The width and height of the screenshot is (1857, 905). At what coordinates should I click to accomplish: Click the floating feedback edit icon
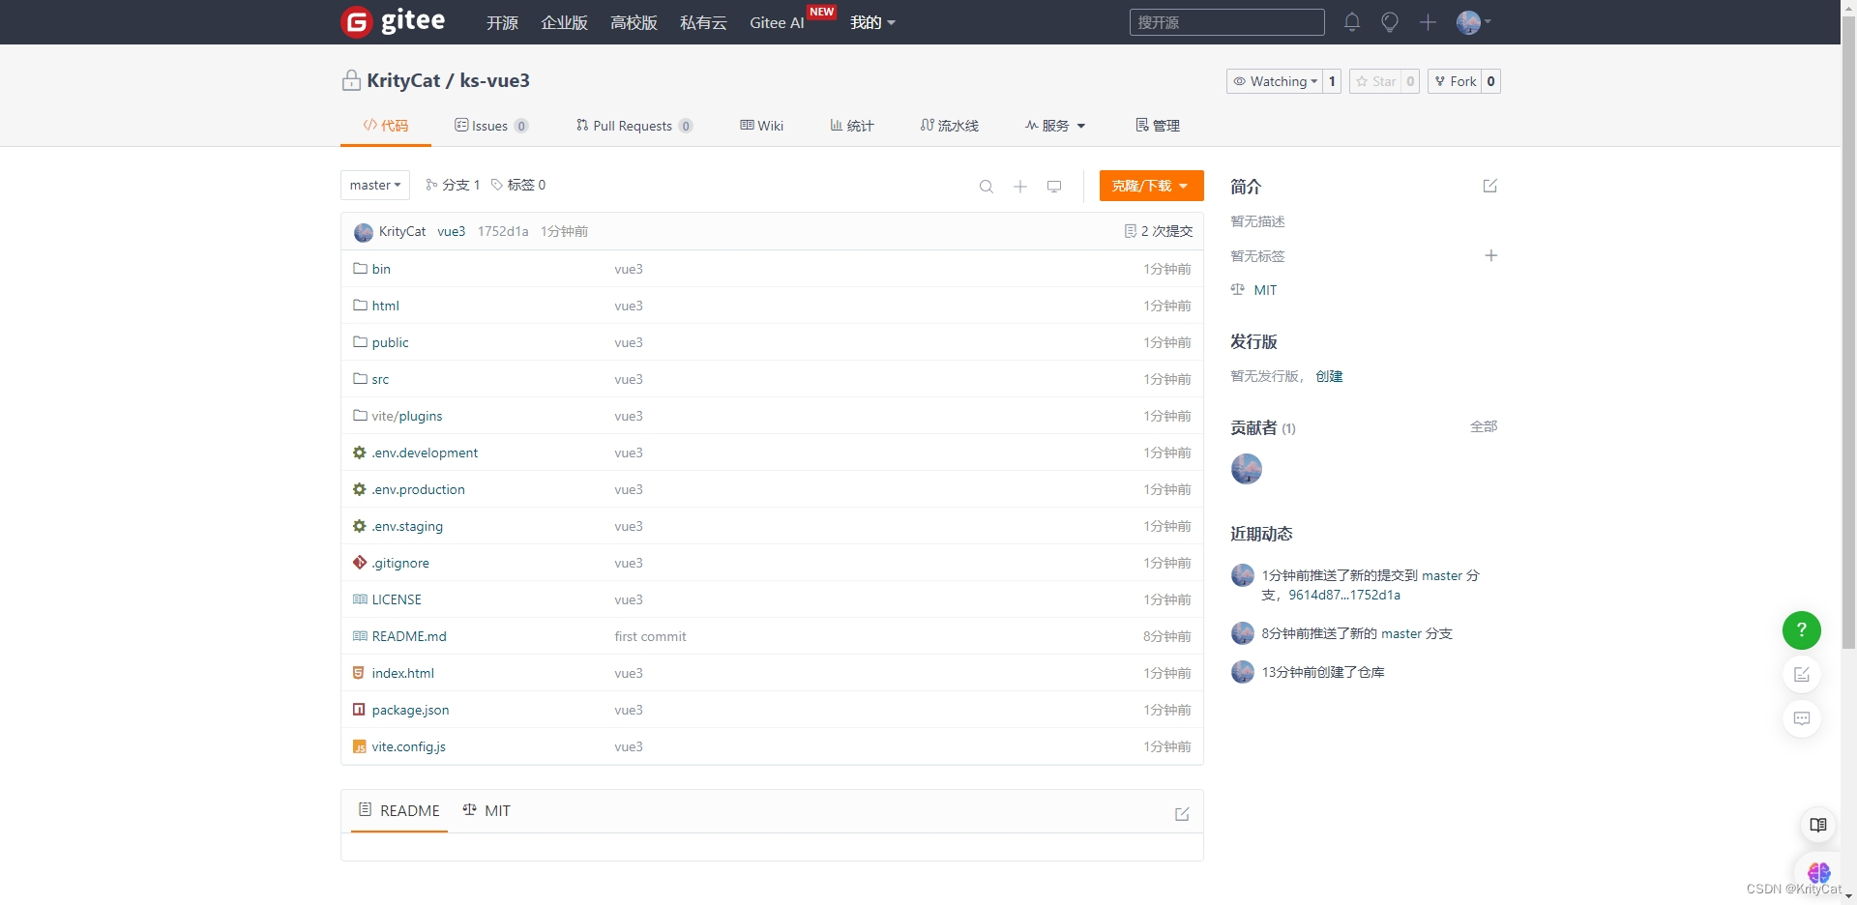pos(1802,675)
